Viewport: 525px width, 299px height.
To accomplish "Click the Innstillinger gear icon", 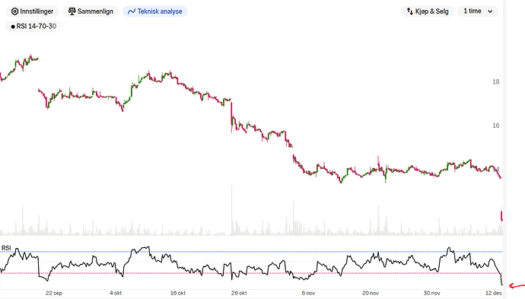I will (14, 11).
